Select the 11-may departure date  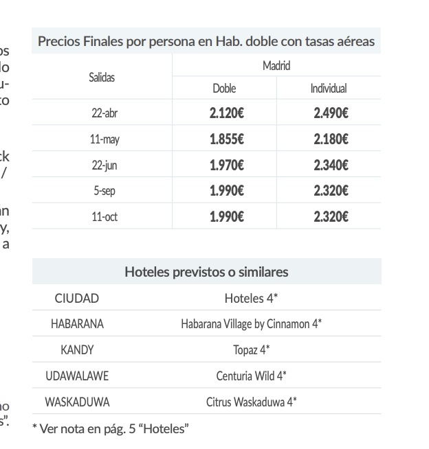point(104,139)
